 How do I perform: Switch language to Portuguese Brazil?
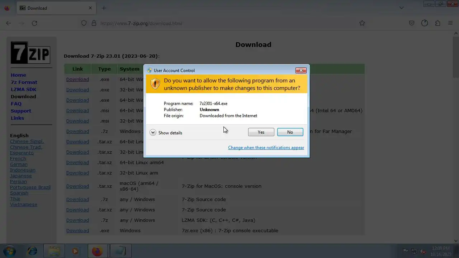pyautogui.click(x=30, y=187)
